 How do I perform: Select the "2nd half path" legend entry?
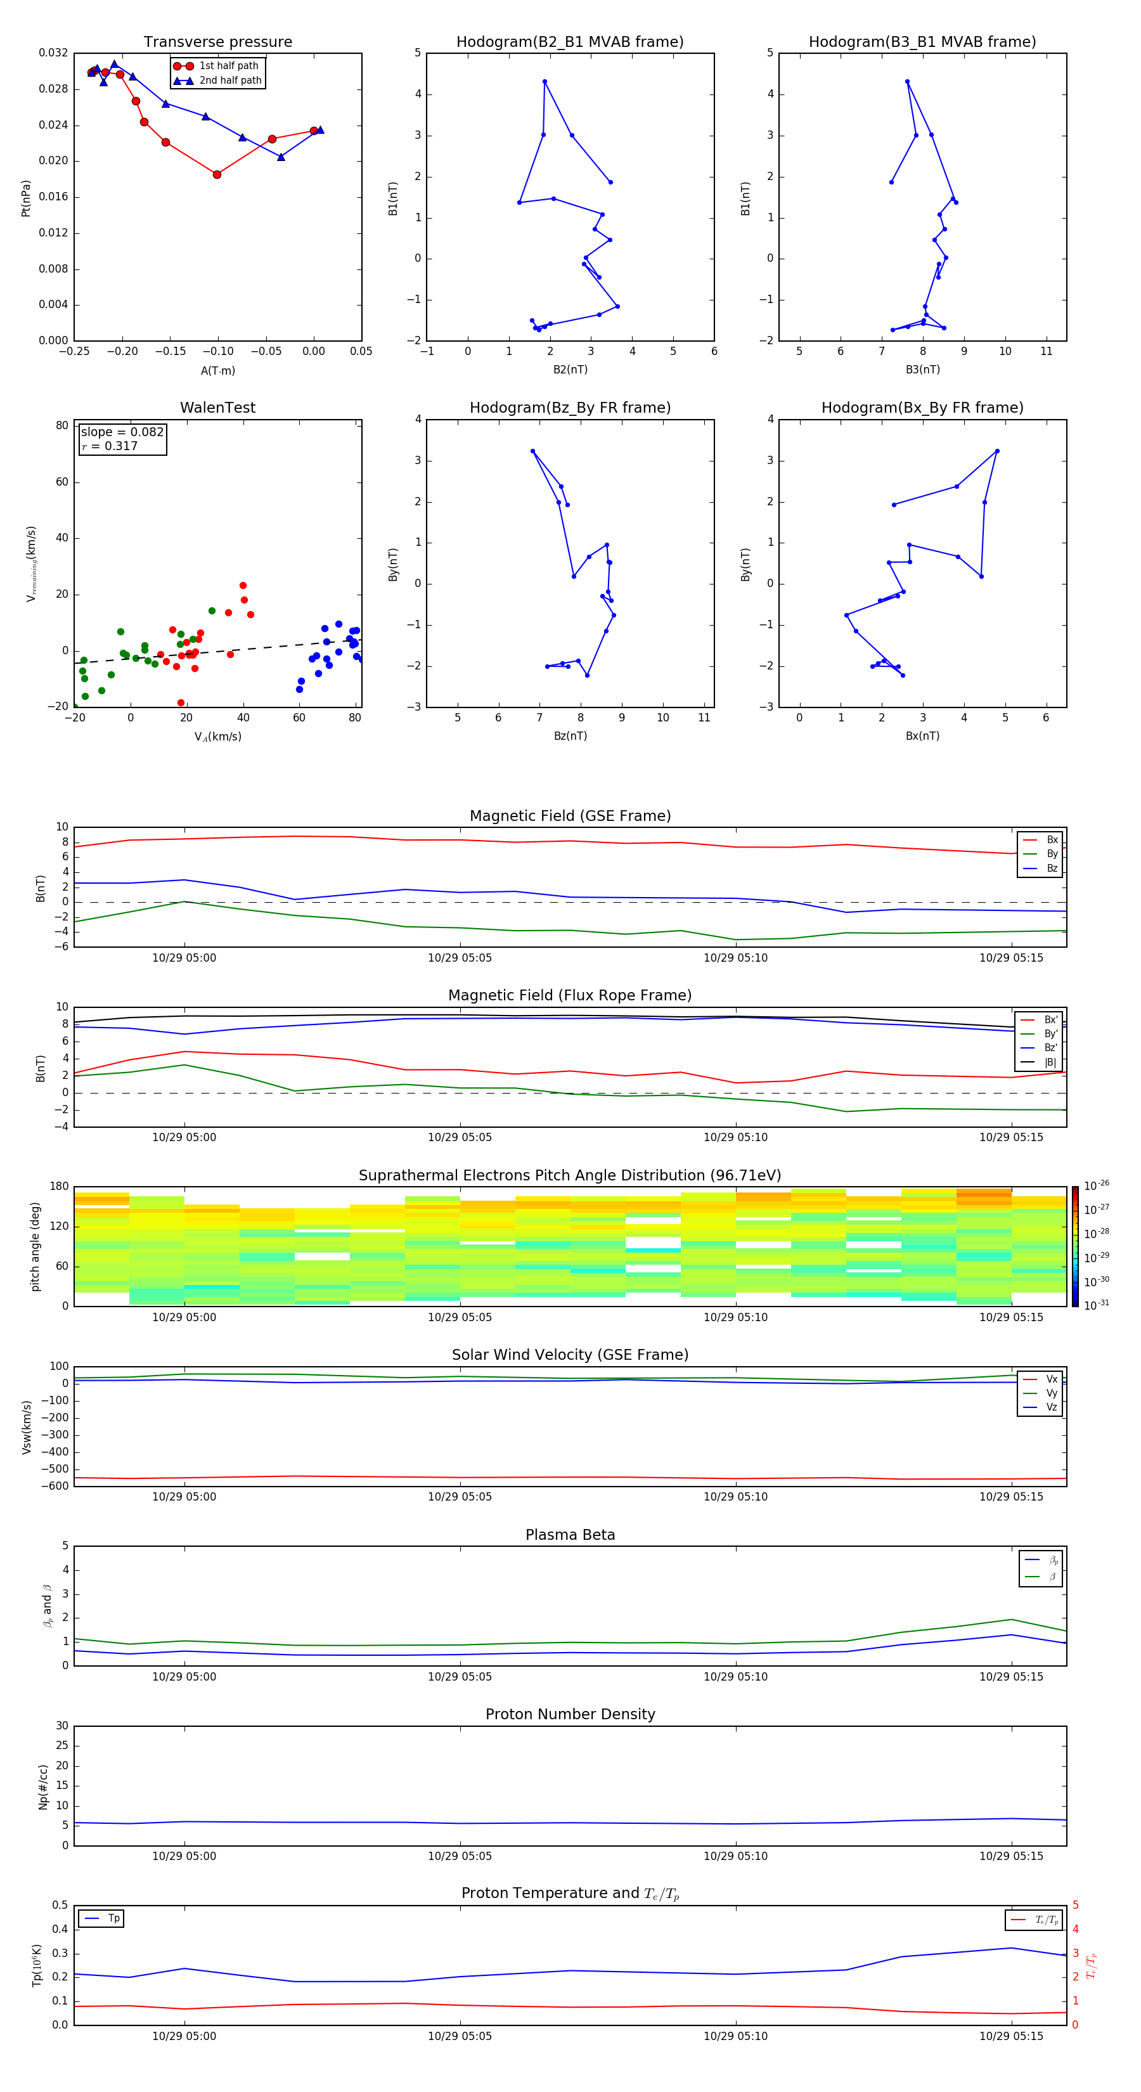coord(217,81)
